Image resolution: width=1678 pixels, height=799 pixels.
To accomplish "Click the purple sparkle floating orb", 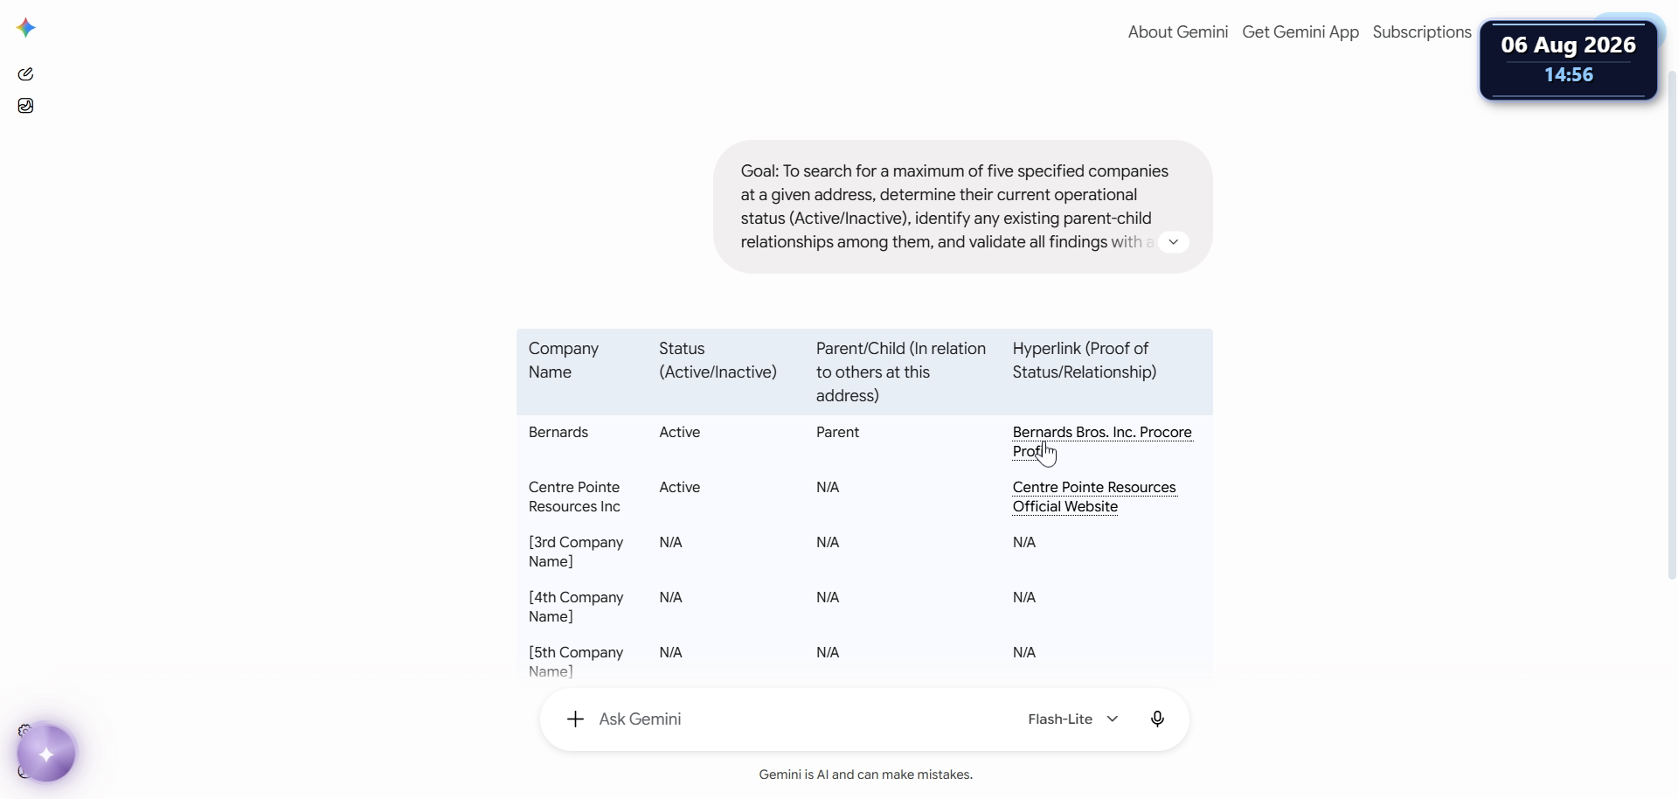I will tap(46, 754).
